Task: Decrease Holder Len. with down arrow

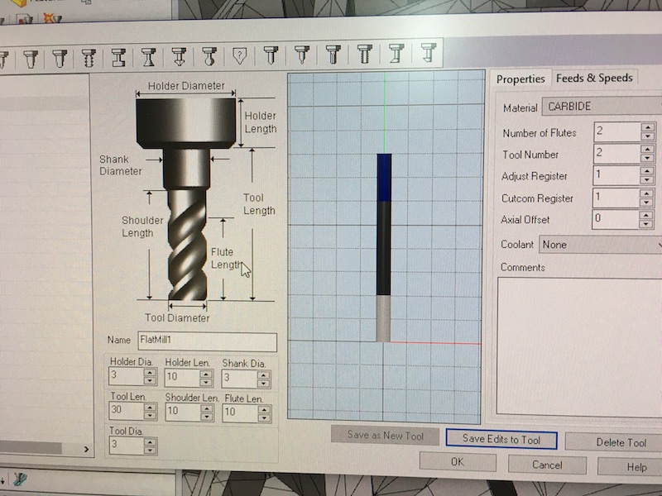Action: pyautogui.click(x=206, y=382)
